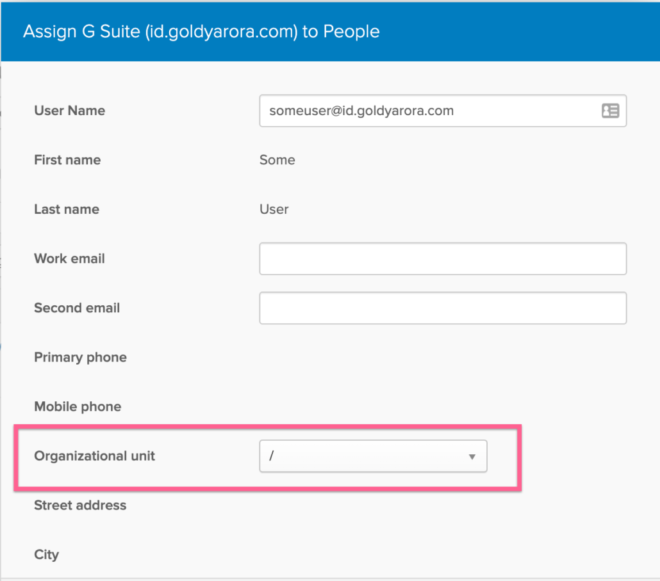
Task: Click the "Street address" label
Action: coord(80,505)
